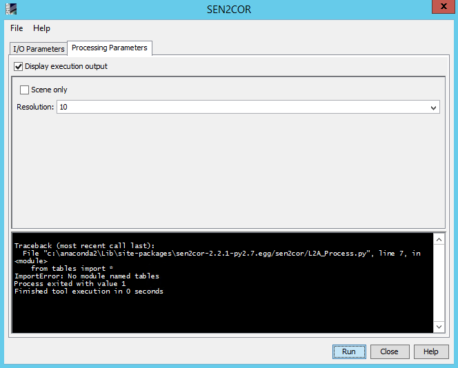Screen dimensions: 458x368
Task: Open the File menu
Action: click(x=17, y=28)
